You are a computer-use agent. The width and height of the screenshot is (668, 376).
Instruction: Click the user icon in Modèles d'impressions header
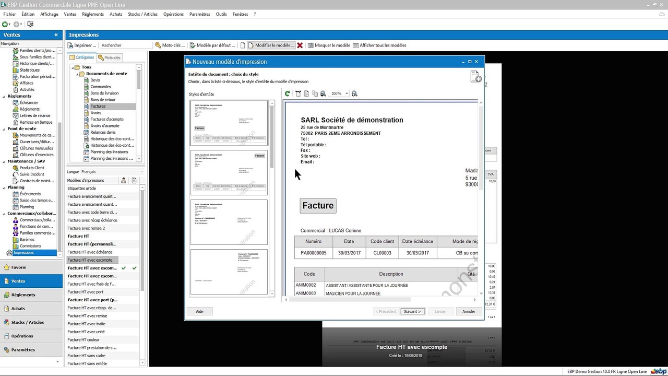pyautogui.click(x=124, y=180)
